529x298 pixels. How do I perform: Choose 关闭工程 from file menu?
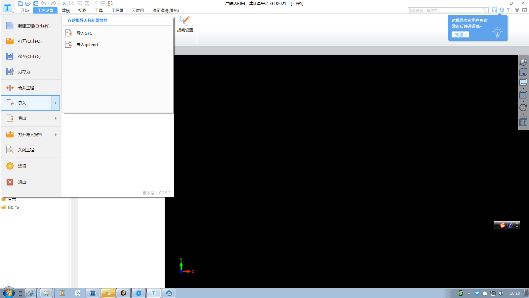(31, 150)
